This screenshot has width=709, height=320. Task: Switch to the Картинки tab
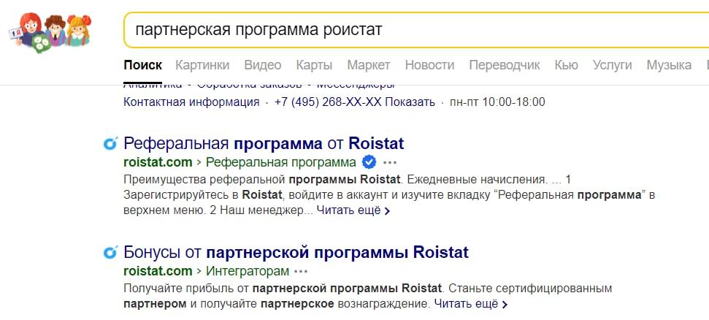coord(202,65)
